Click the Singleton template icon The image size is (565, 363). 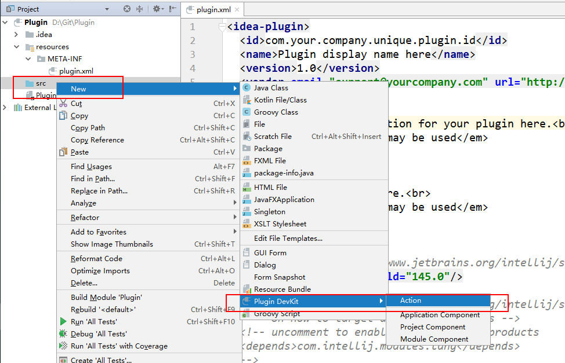[x=247, y=211]
